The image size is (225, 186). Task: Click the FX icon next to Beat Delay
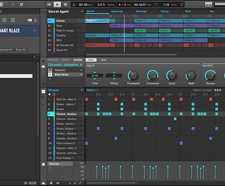click(50, 74)
